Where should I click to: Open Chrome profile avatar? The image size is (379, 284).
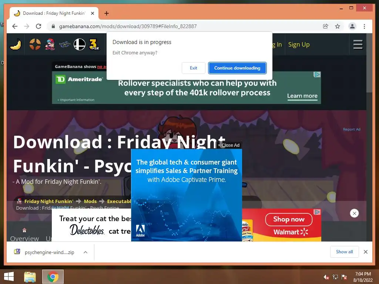[x=352, y=26]
